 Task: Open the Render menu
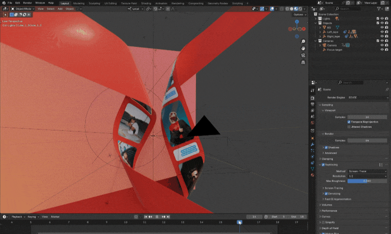(27, 3)
